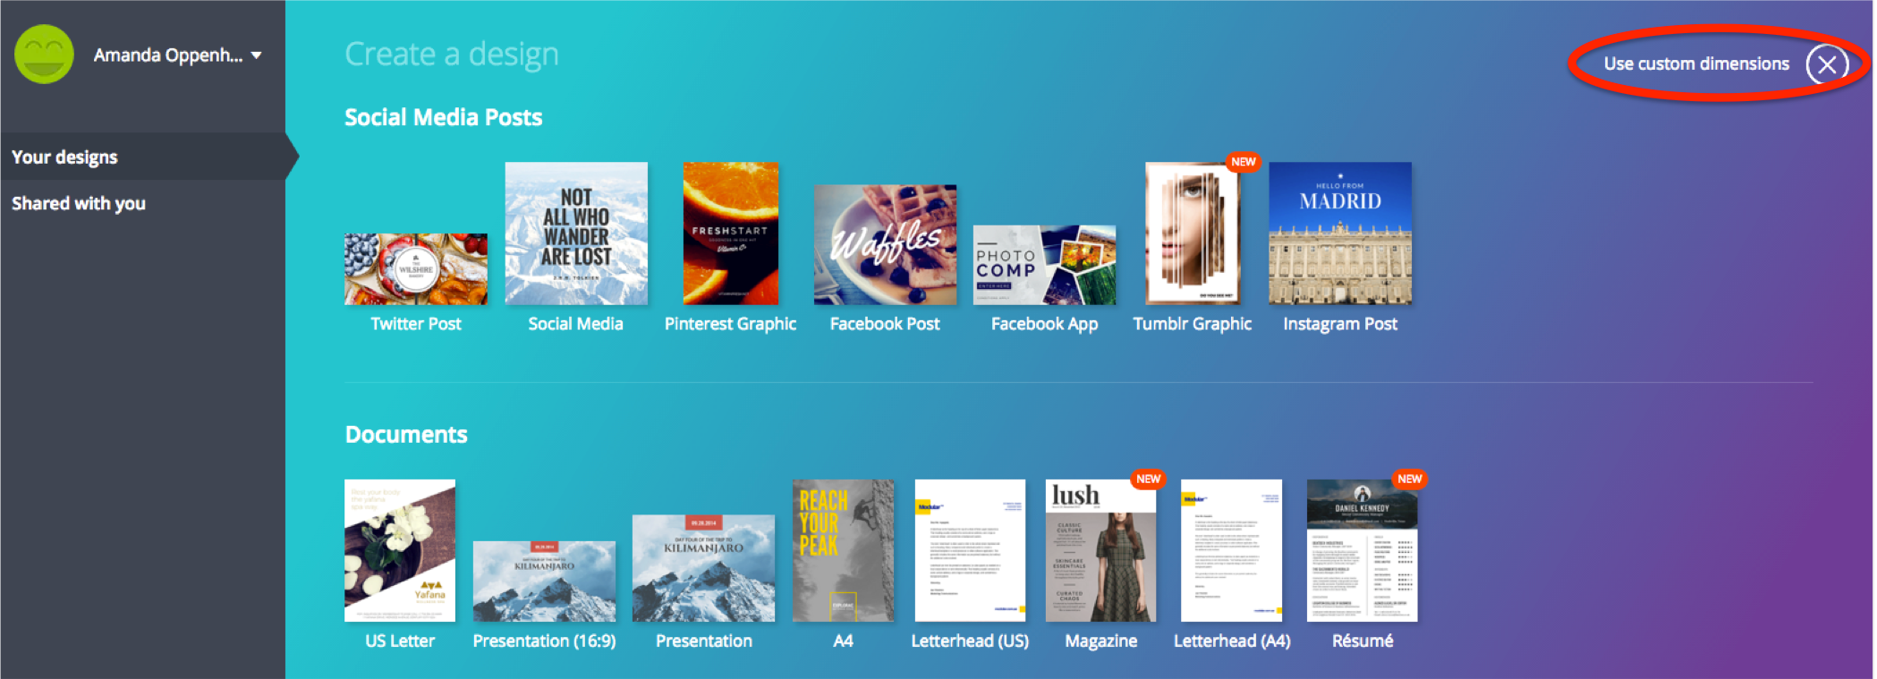
Task: Select the Letterhead (A4) template
Action: (x=1231, y=550)
